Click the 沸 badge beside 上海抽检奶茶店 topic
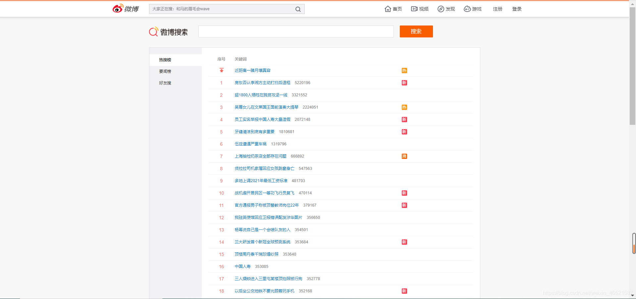This screenshot has width=636, height=299. tap(404, 156)
